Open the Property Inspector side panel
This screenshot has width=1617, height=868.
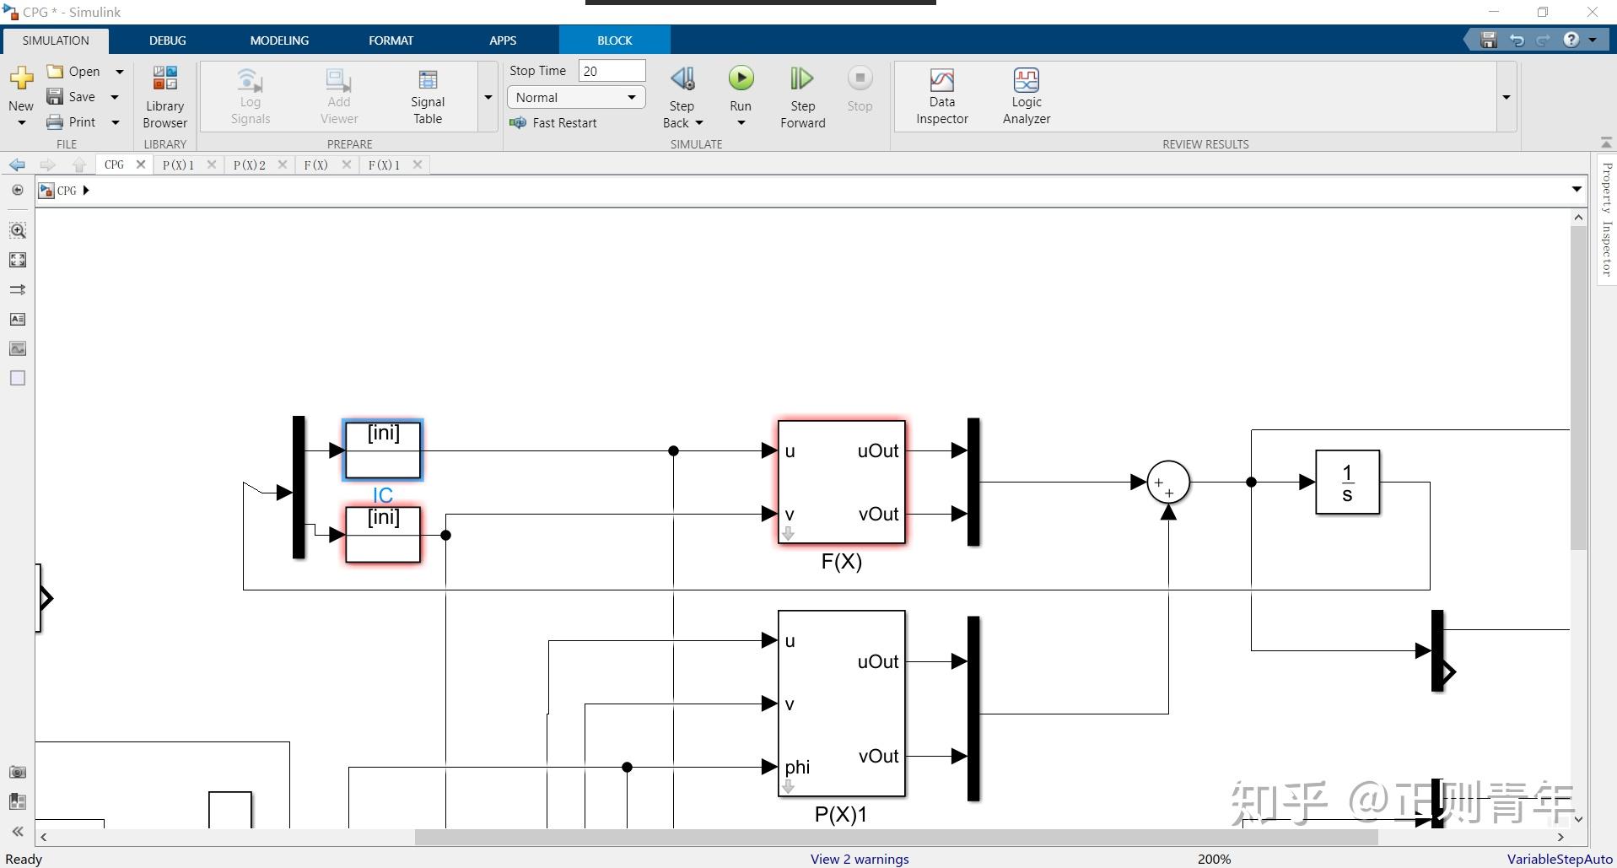click(x=1607, y=219)
